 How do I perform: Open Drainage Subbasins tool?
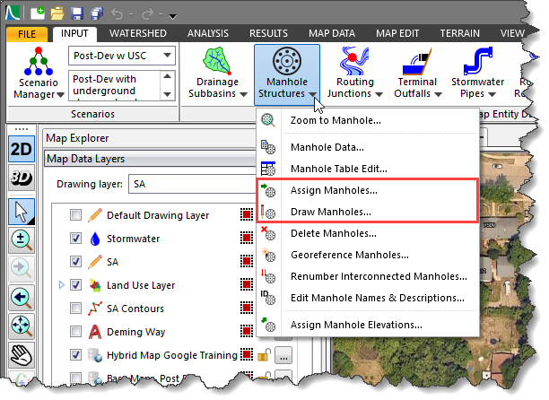[217, 74]
